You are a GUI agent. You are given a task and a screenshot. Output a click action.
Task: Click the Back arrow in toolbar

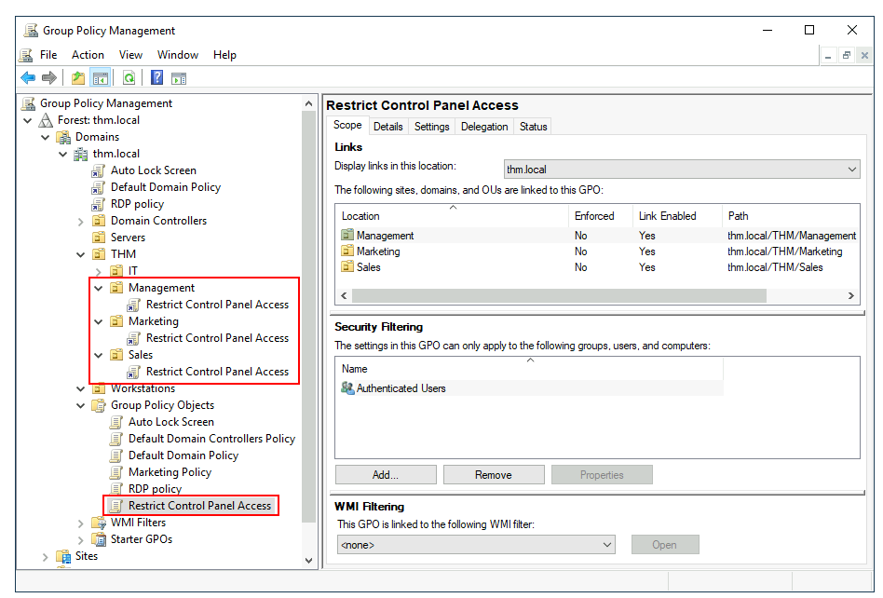coord(28,78)
